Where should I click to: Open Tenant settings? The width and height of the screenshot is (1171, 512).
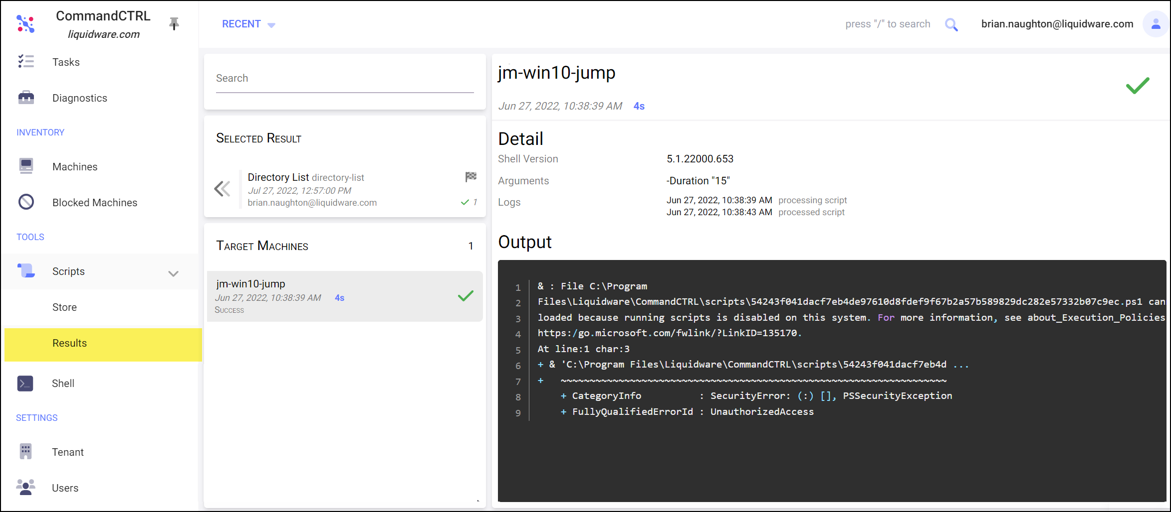pyautogui.click(x=68, y=452)
